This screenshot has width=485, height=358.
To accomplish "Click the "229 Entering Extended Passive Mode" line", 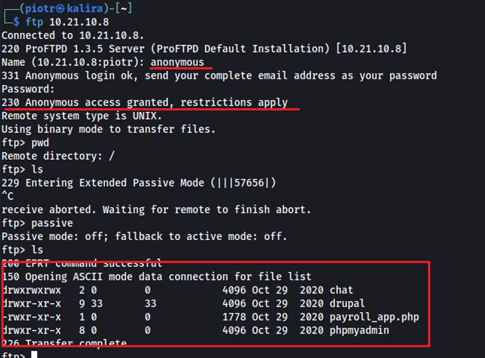I will pyautogui.click(x=138, y=183).
